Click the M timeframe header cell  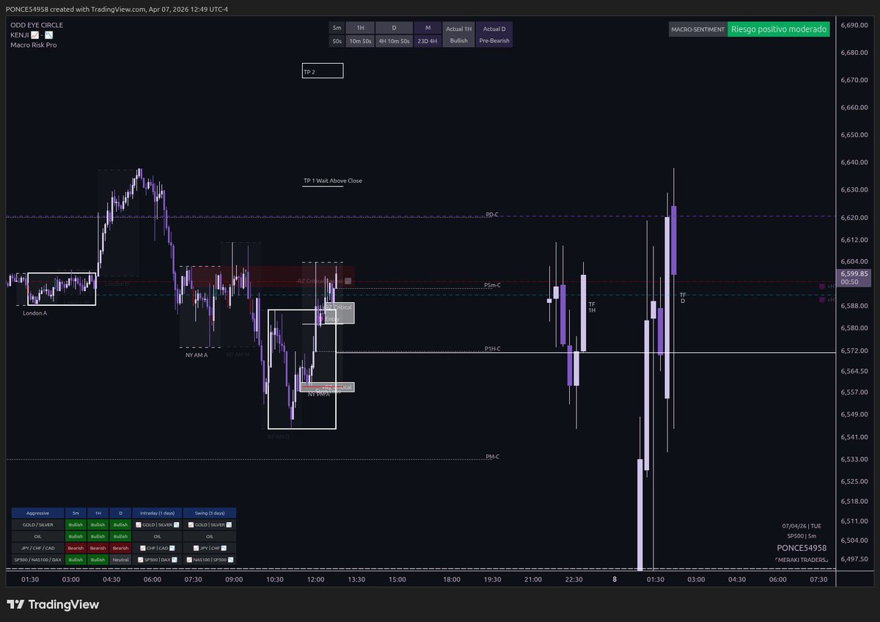click(428, 28)
